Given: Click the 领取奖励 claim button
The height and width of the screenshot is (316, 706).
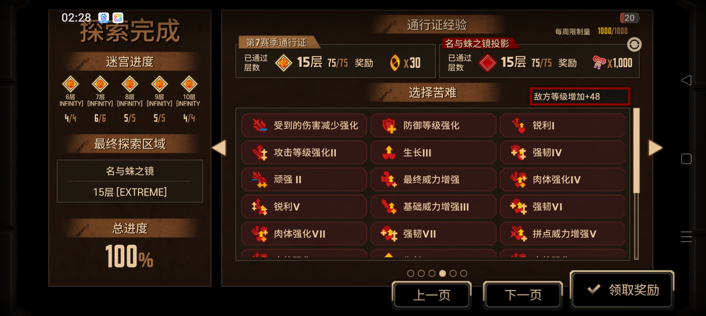Looking at the screenshot, I should (622, 290).
